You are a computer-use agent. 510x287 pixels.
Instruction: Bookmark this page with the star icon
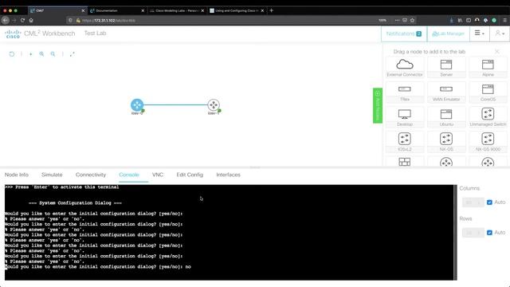point(412,20)
